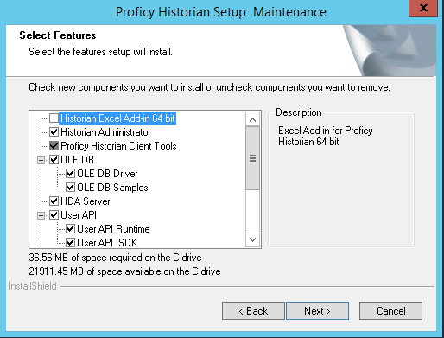Uncheck the HDA Server checkbox
Viewport: 444px width, 338px height.
[54, 201]
